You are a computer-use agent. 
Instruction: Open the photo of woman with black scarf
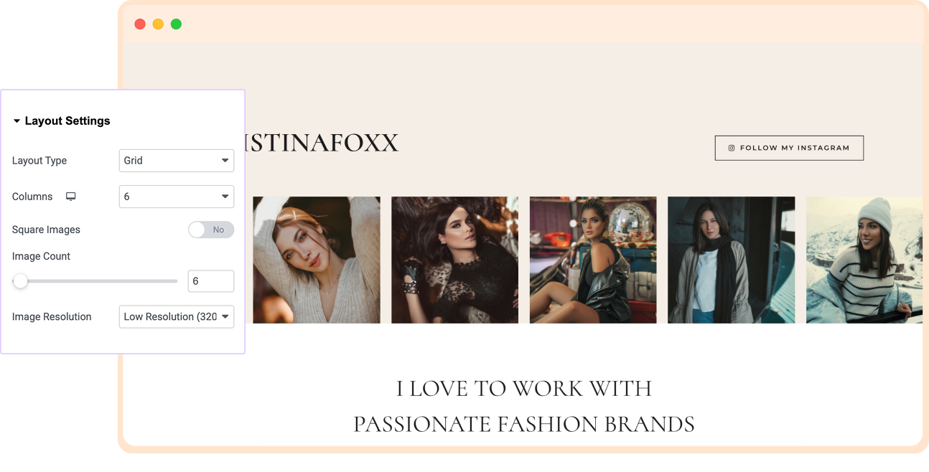point(732,260)
